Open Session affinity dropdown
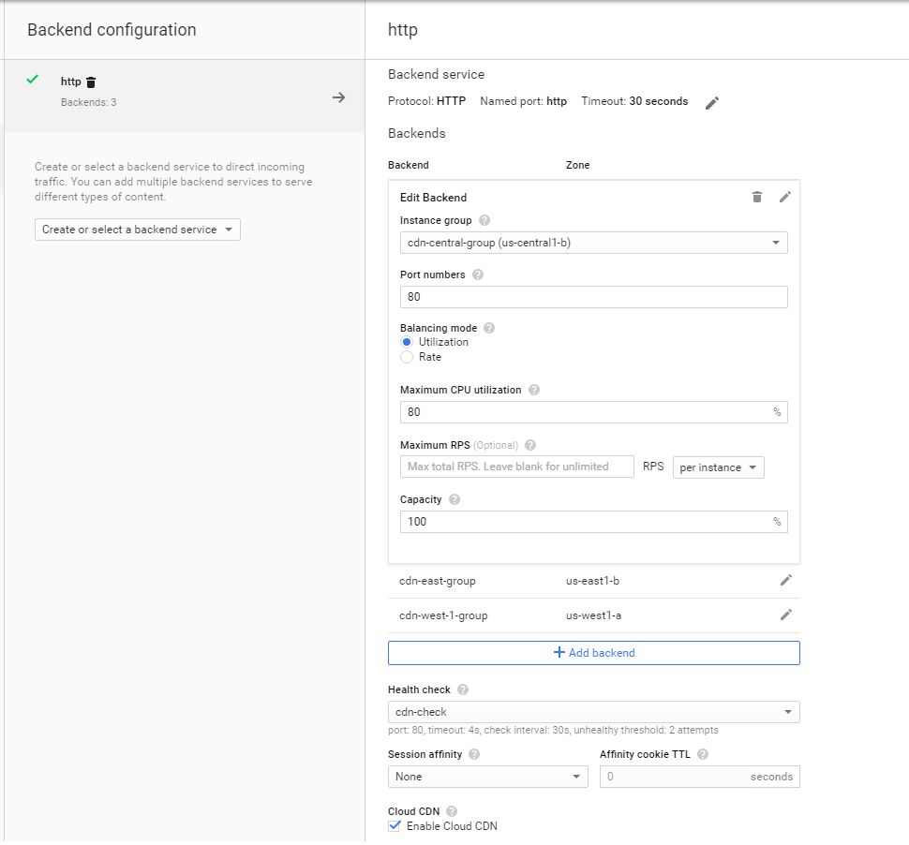This screenshot has width=909, height=845. pyautogui.click(x=487, y=777)
